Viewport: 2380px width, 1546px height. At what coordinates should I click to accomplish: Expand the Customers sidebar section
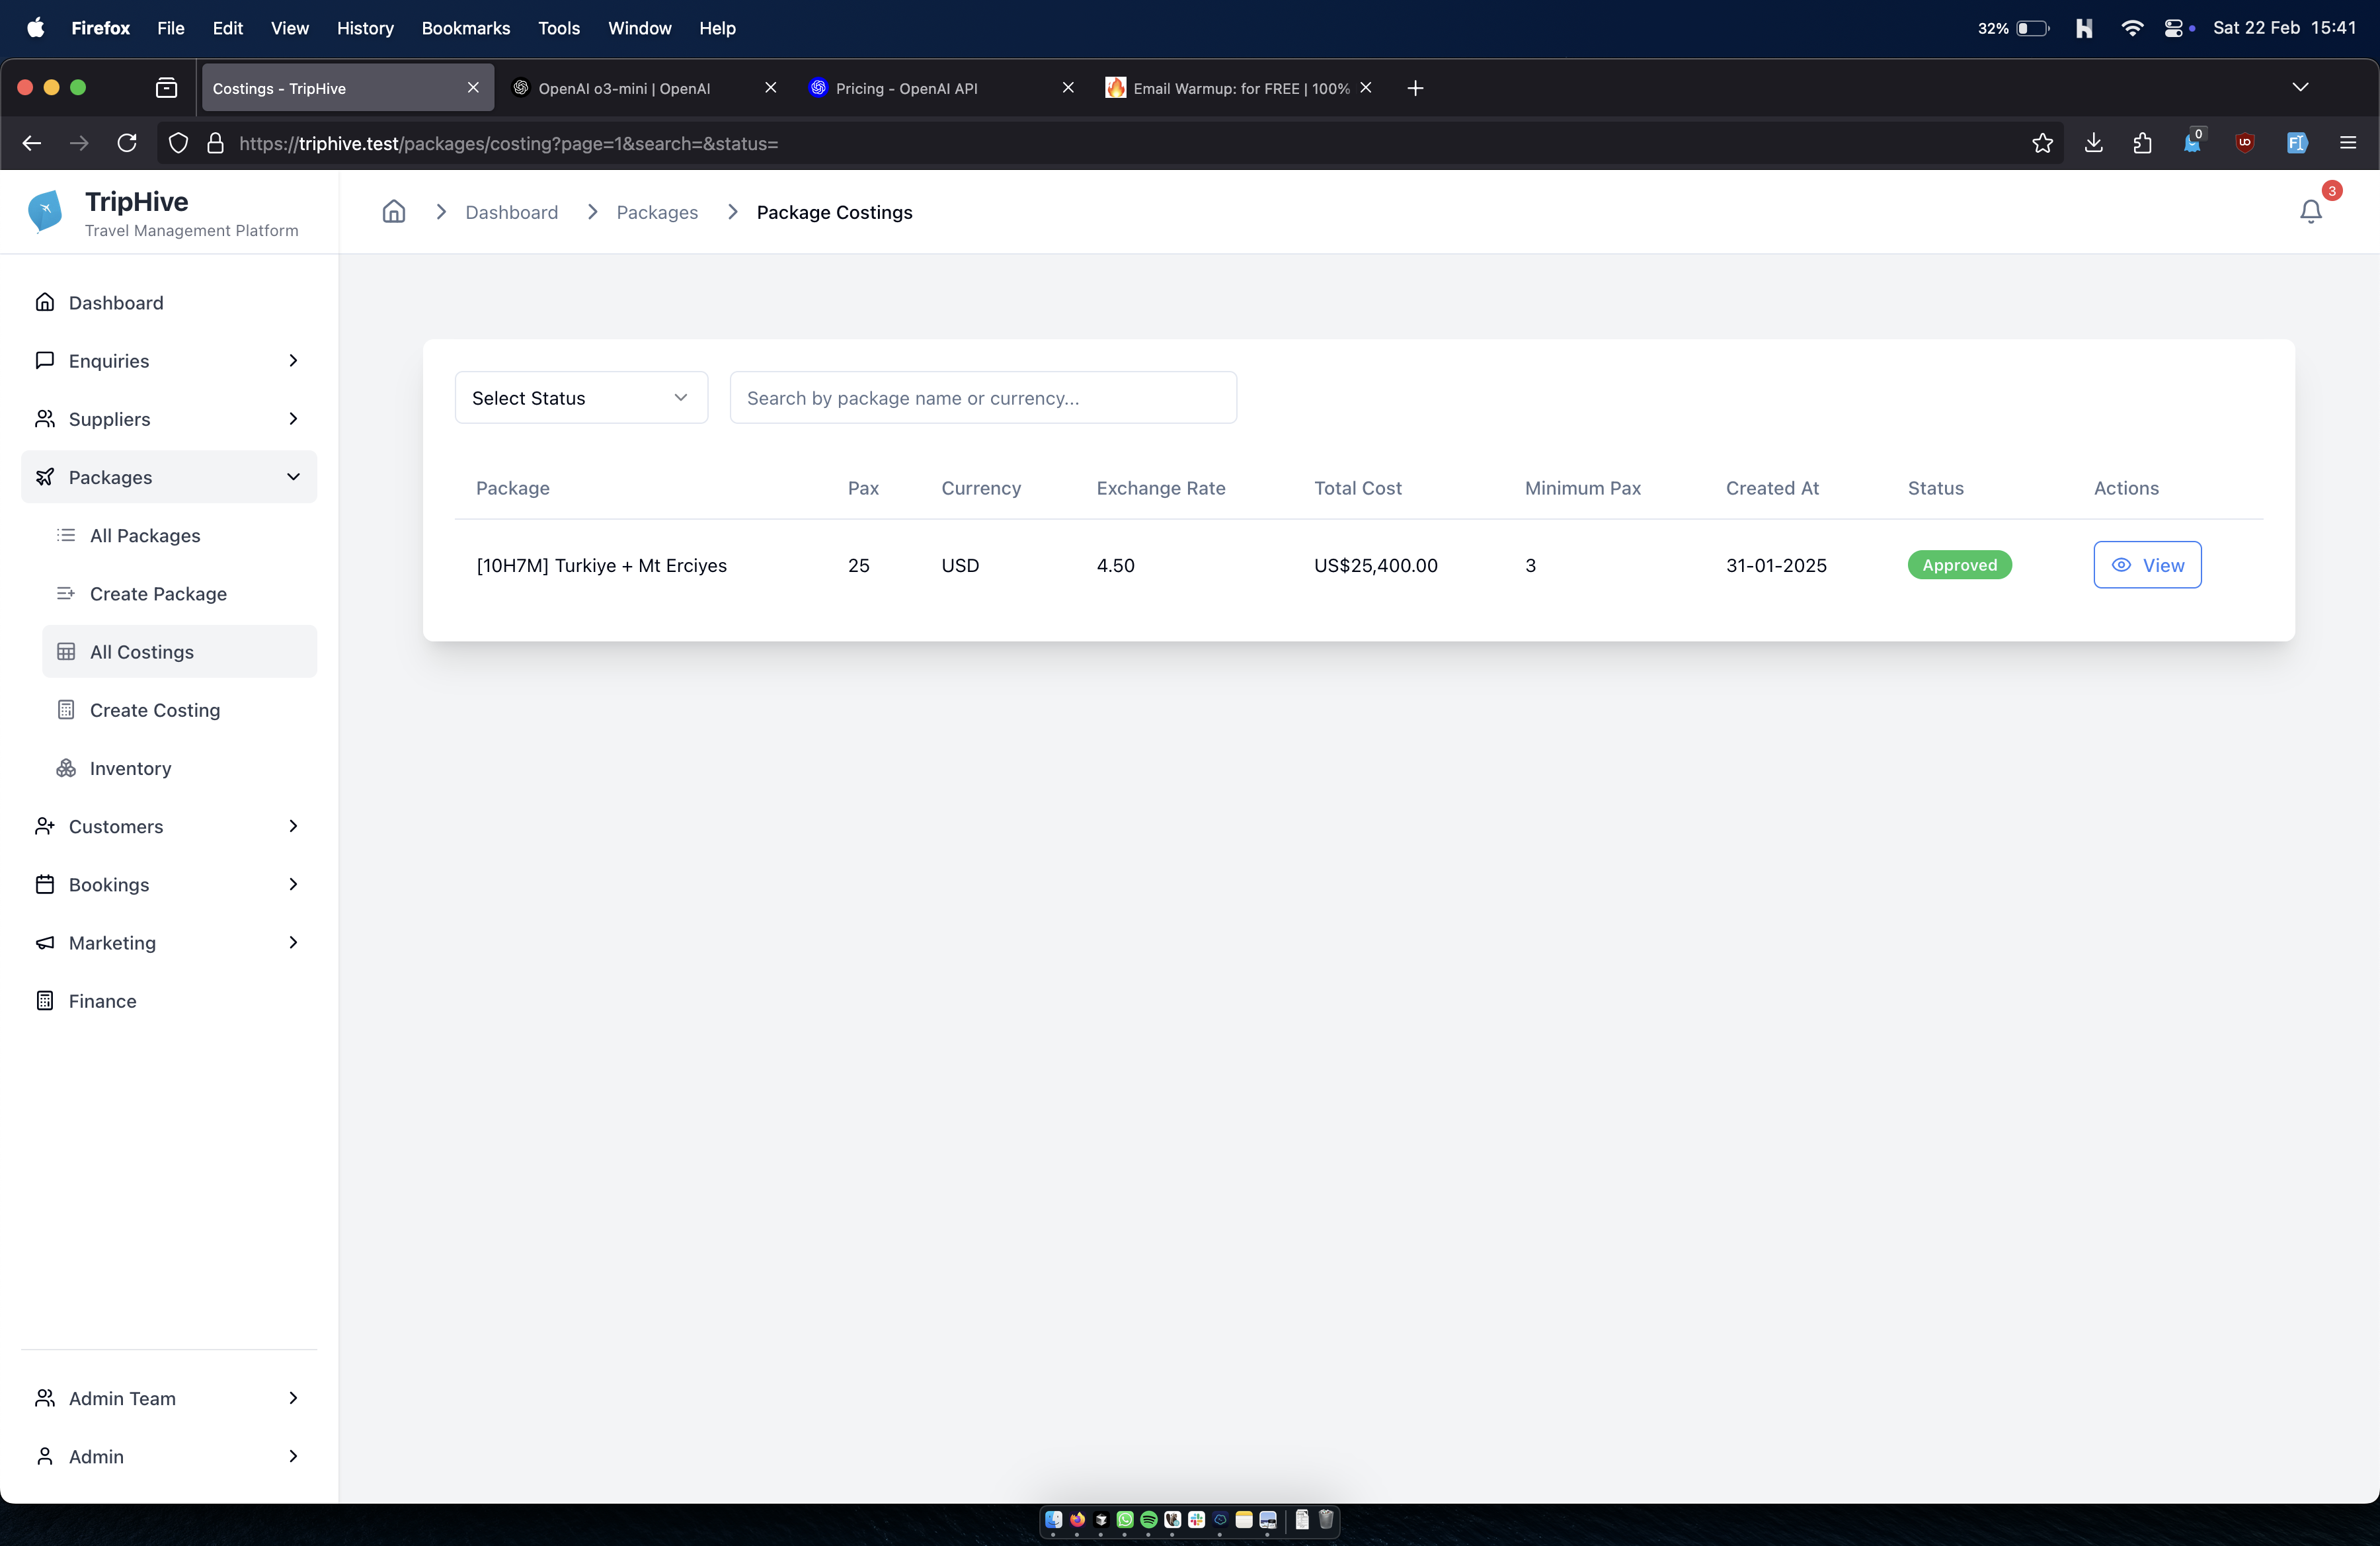293,826
